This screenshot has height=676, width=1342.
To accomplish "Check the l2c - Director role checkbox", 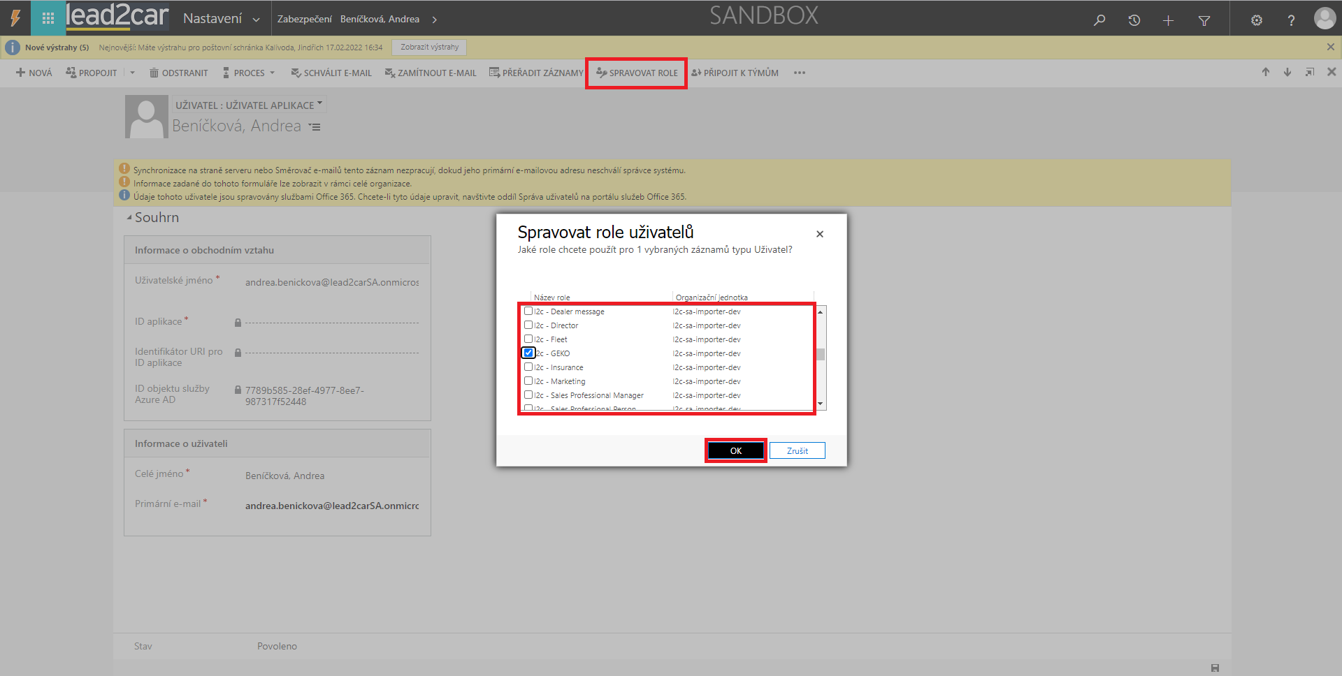I will tap(528, 325).
